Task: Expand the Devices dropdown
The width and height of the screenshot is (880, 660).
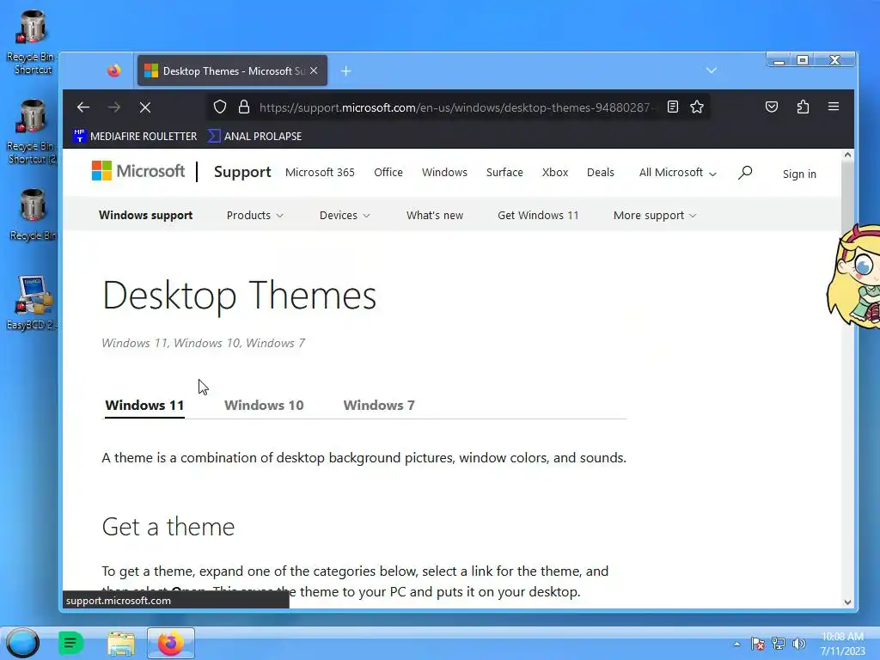Action: point(345,216)
